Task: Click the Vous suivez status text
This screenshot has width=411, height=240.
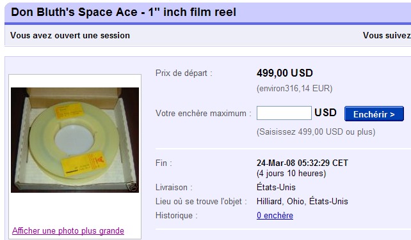Action: 387,35
